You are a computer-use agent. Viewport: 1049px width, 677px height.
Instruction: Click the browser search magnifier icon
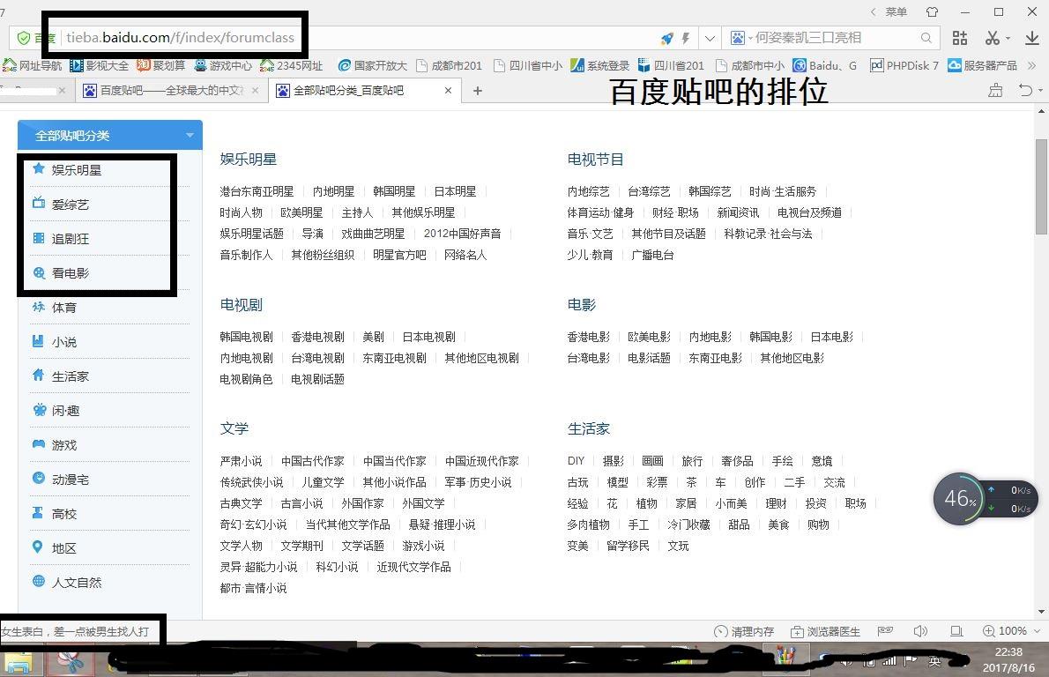point(926,38)
